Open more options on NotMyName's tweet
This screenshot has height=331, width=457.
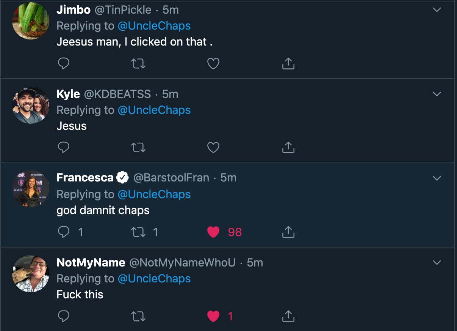[x=437, y=262]
